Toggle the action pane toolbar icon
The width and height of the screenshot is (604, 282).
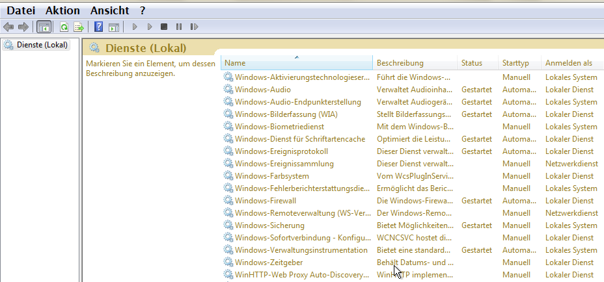coord(114,27)
